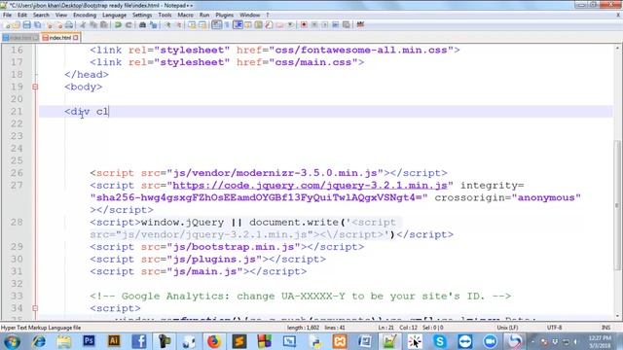Image resolution: width=623 pixels, height=350 pixels.
Task: Click the Copy toolbar icon
Action: pos(93,25)
